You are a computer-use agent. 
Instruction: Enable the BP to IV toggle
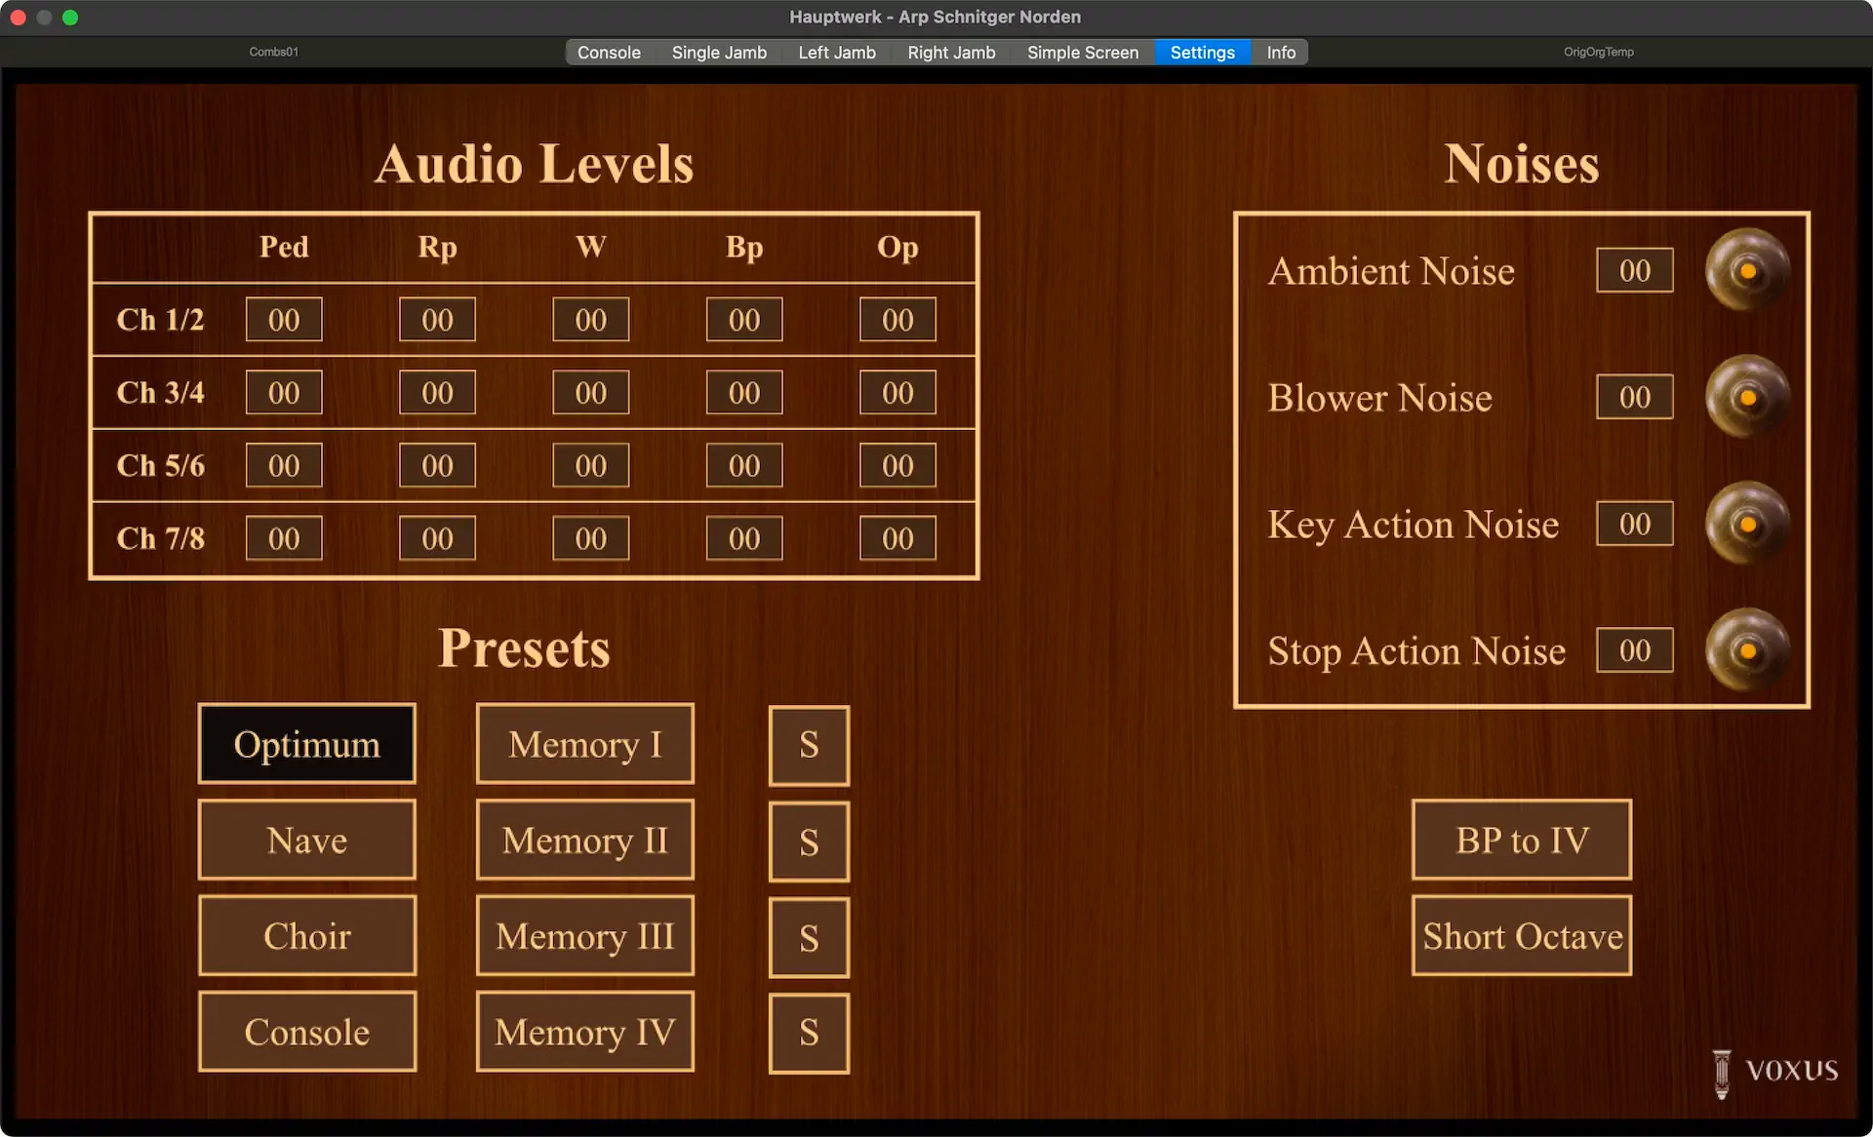(x=1521, y=841)
